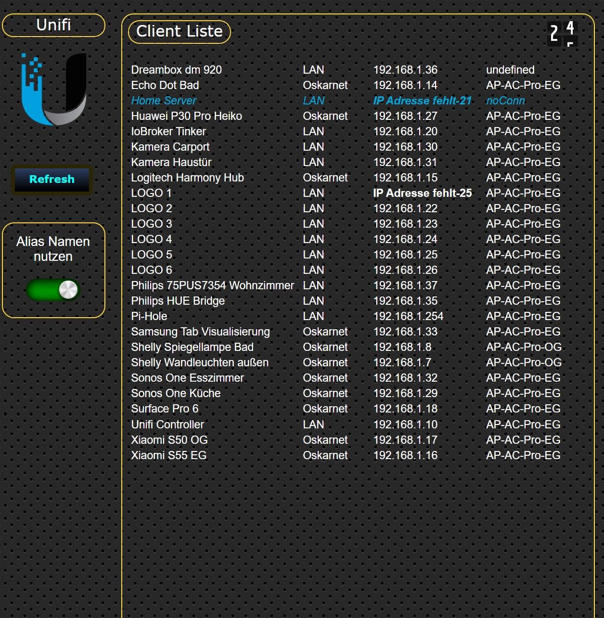Screen dimensions: 604x618
Task: Select the Unifi Controller client
Action: tap(167, 425)
